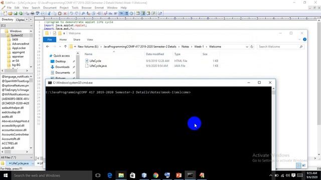Toggle Line Number display in EditPlus toolbar

[126, 13]
